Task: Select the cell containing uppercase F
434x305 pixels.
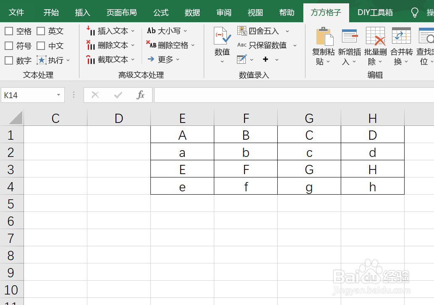Action: tap(246, 169)
